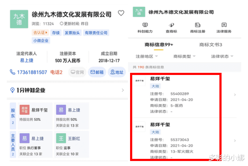Click 大陆 tag of trademark 55373043
The height and width of the screenshot is (166, 248).
click(x=155, y=132)
